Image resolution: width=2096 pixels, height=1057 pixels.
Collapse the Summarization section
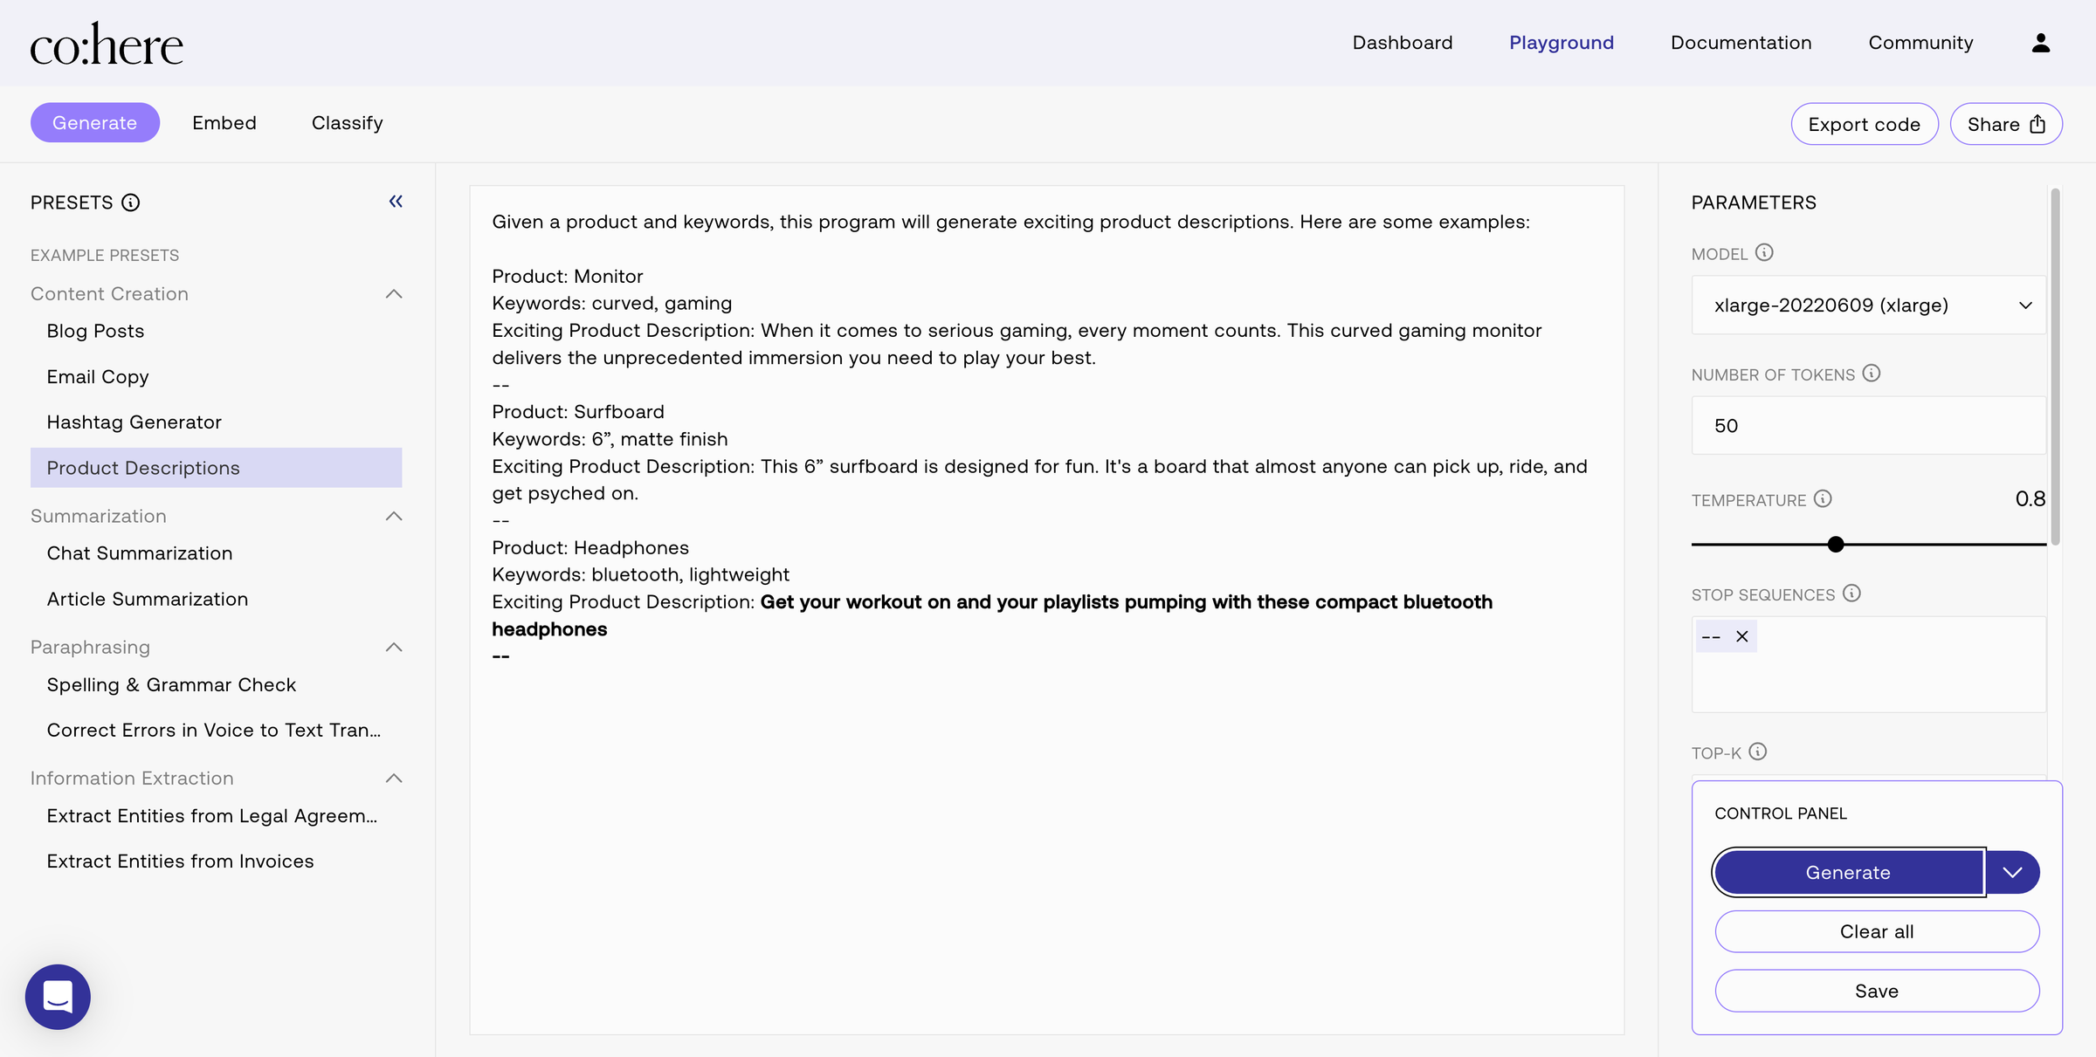coord(394,516)
